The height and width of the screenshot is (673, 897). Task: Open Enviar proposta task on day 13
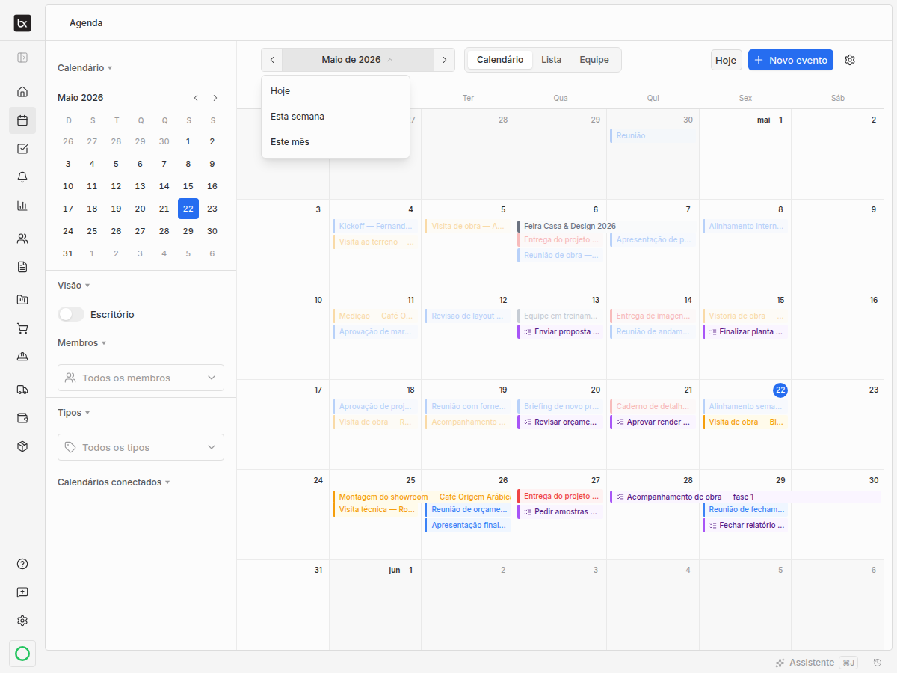(560, 331)
